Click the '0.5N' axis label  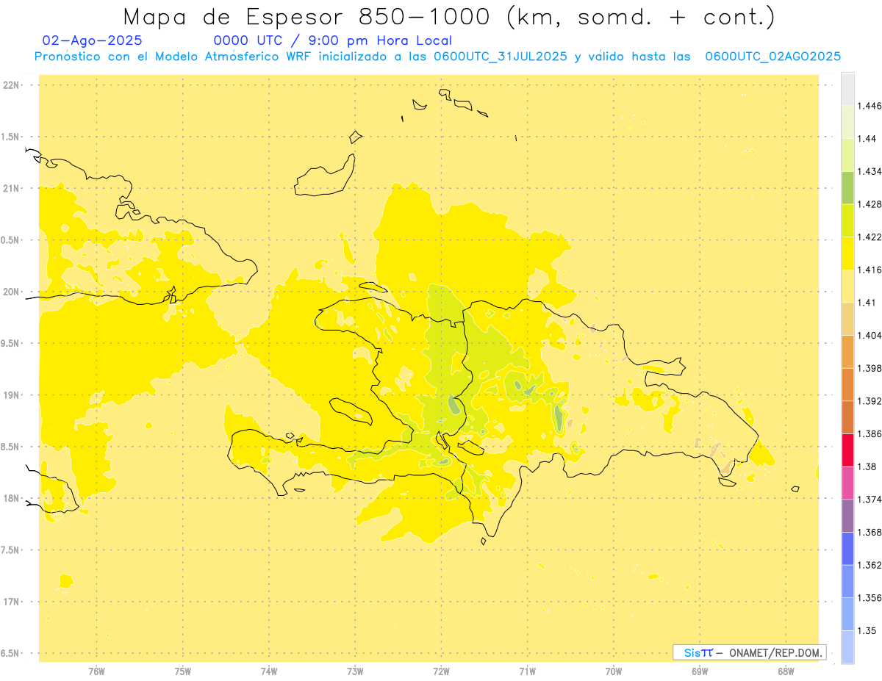pos(11,240)
